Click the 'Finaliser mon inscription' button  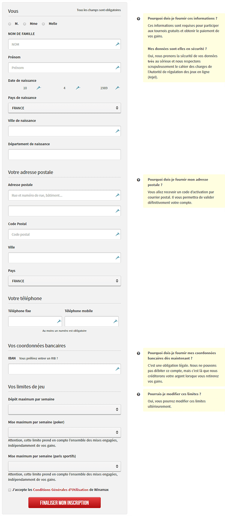pyautogui.click(x=64, y=502)
